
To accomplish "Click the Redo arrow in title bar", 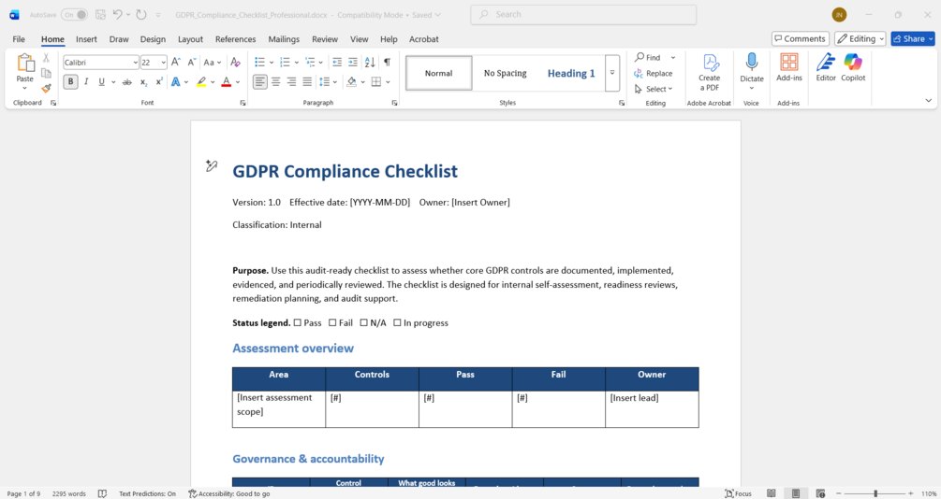I will click(x=141, y=14).
